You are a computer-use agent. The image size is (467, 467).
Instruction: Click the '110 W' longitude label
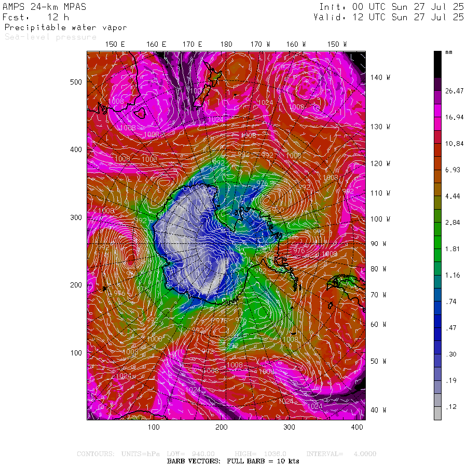point(380,194)
